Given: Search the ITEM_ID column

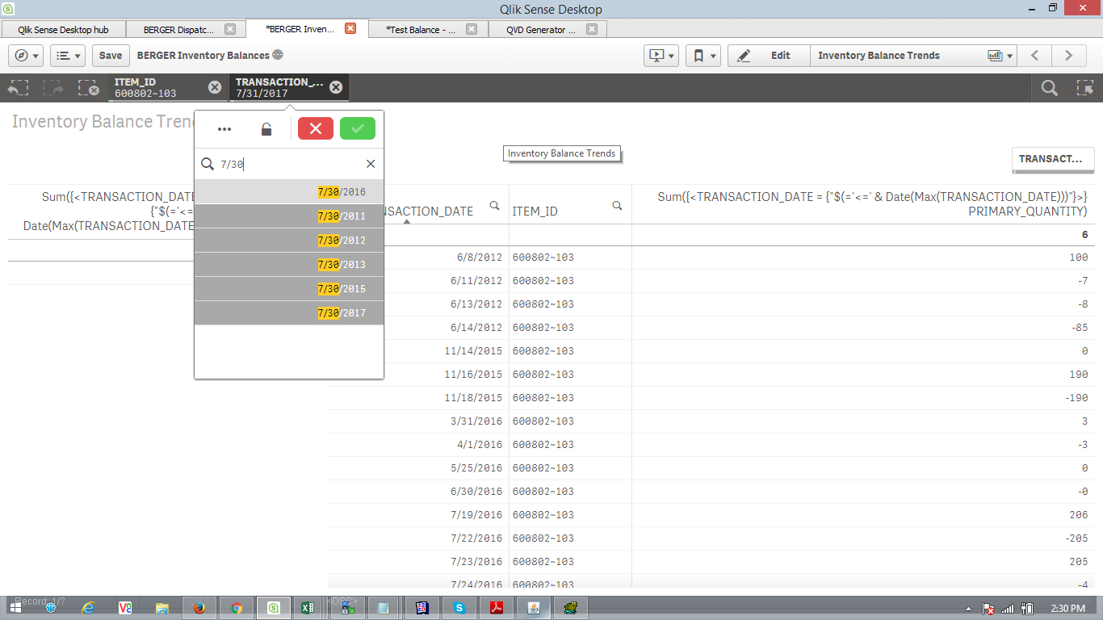Looking at the screenshot, I should point(617,206).
